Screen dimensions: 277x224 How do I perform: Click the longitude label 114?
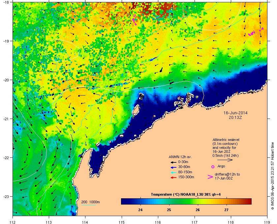(85, 222)
